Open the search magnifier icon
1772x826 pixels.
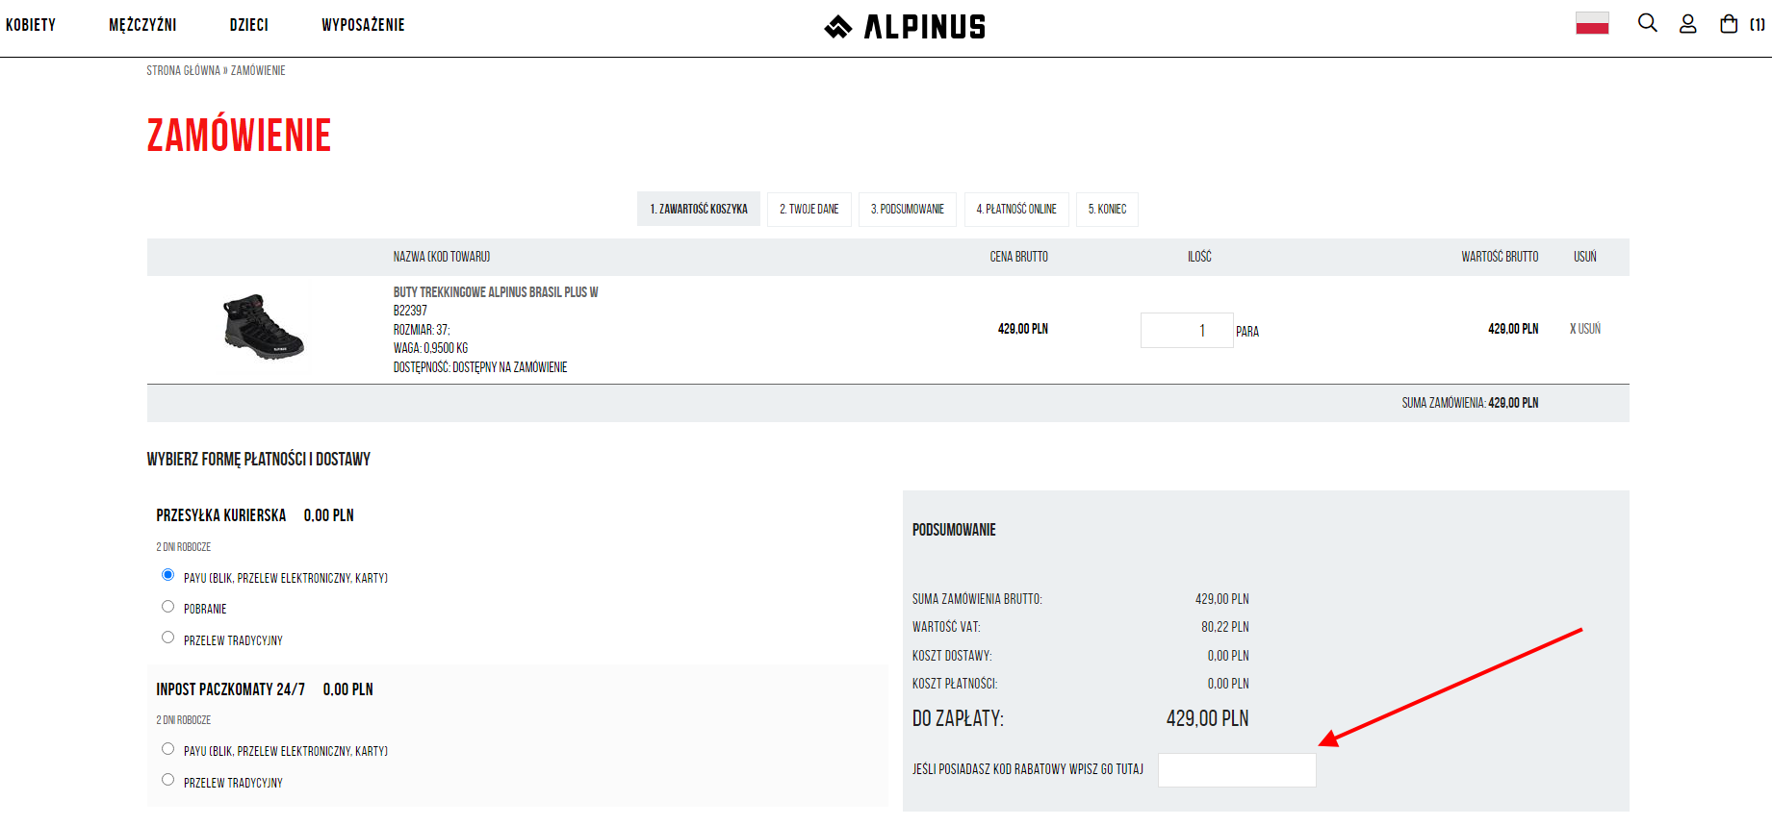(1648, 23)
